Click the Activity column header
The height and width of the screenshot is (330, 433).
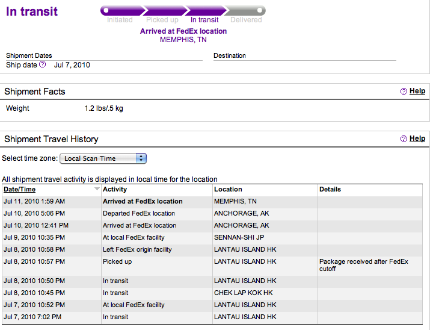click(x=115, y=190)
